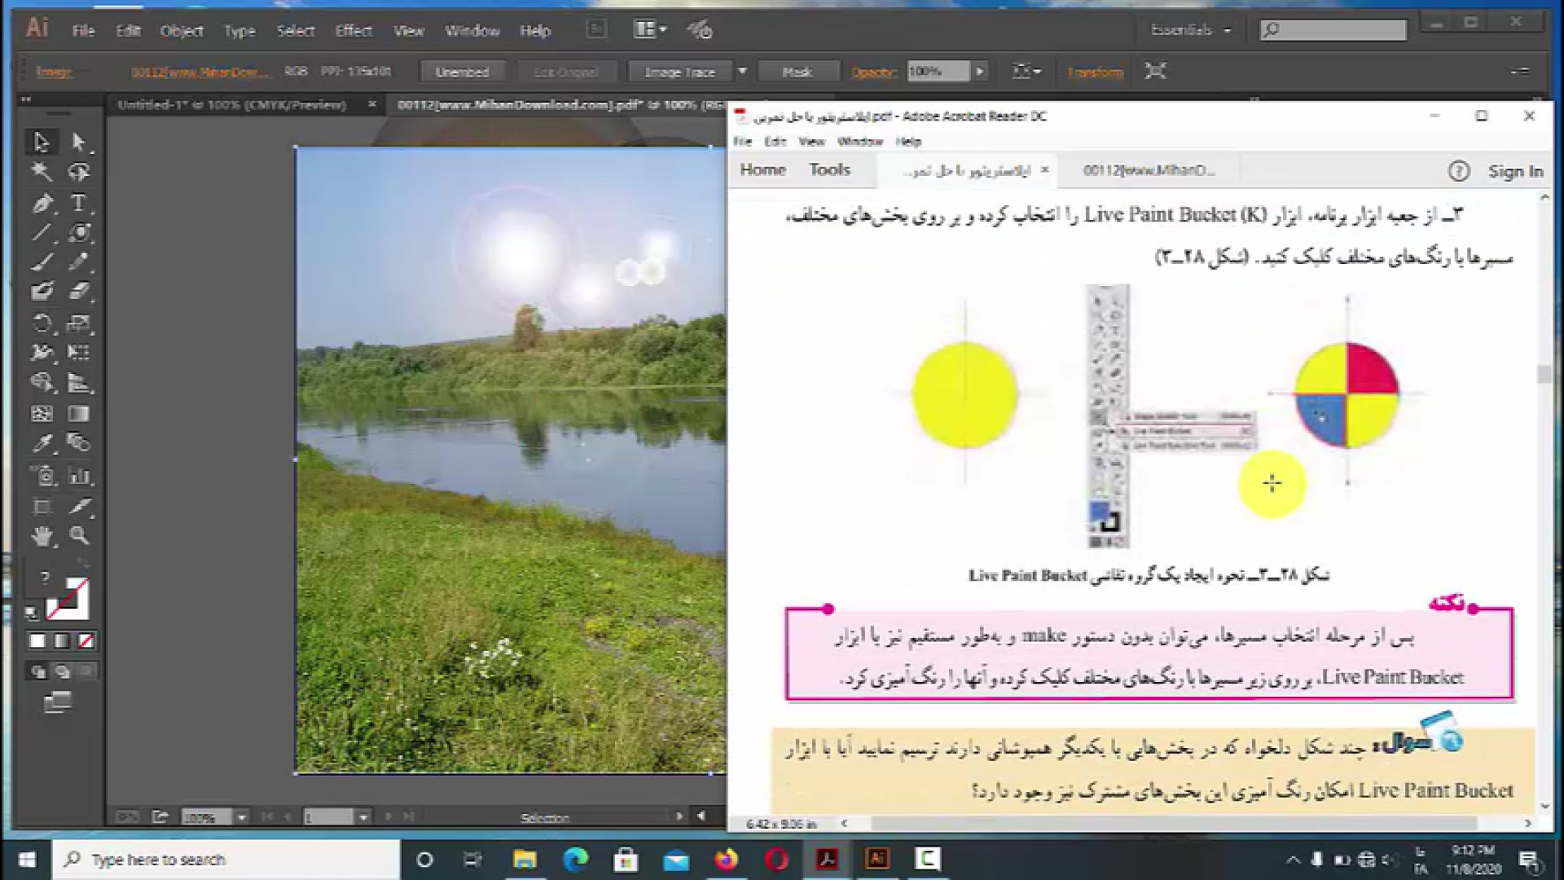1564x880 pixels.
Task: Click the Image Trace button
Action: tap(679, 72)
